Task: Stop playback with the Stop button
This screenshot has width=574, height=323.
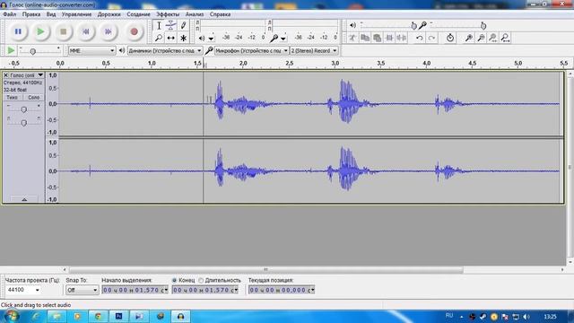Action: (64, 32)
